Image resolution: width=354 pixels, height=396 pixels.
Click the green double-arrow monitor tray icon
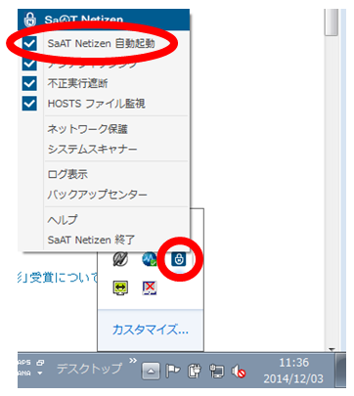[x=120, y=287]
